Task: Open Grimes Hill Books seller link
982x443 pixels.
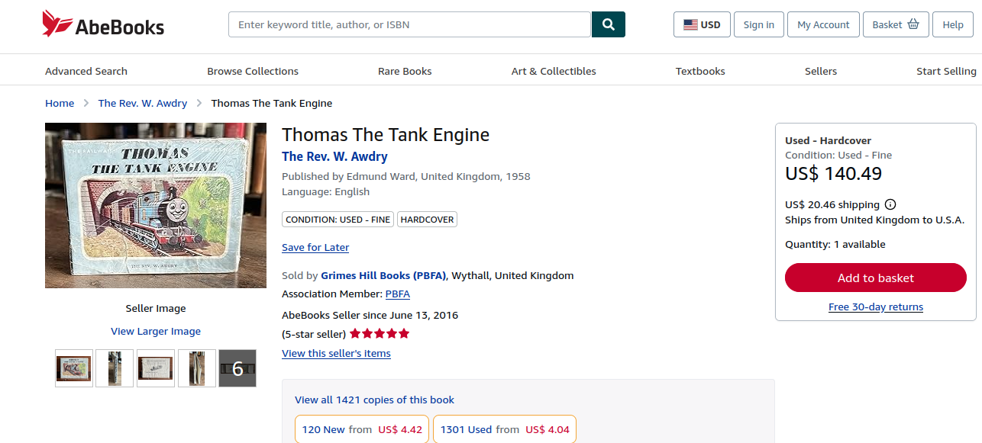Action: pos(384,275)
